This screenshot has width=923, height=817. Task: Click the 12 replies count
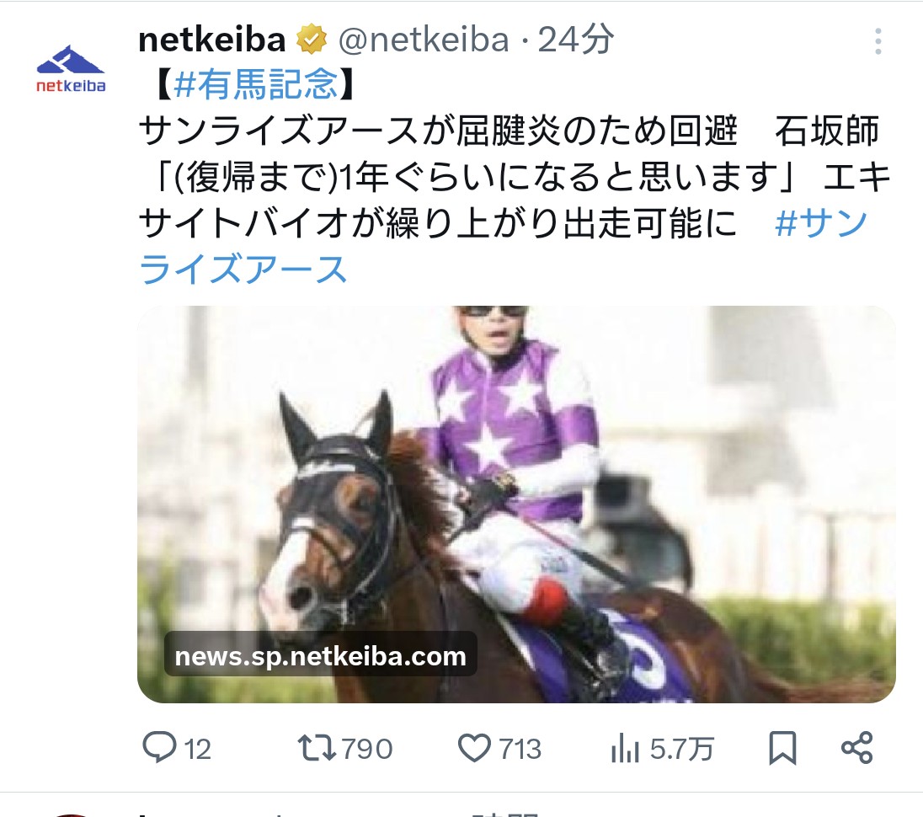pos(198,750)
